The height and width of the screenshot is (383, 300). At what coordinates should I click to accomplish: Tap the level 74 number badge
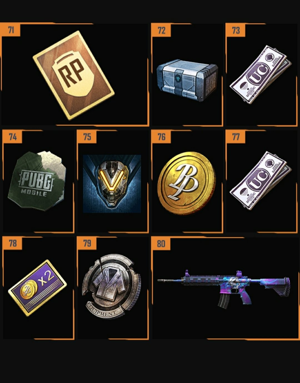point(12,137)
